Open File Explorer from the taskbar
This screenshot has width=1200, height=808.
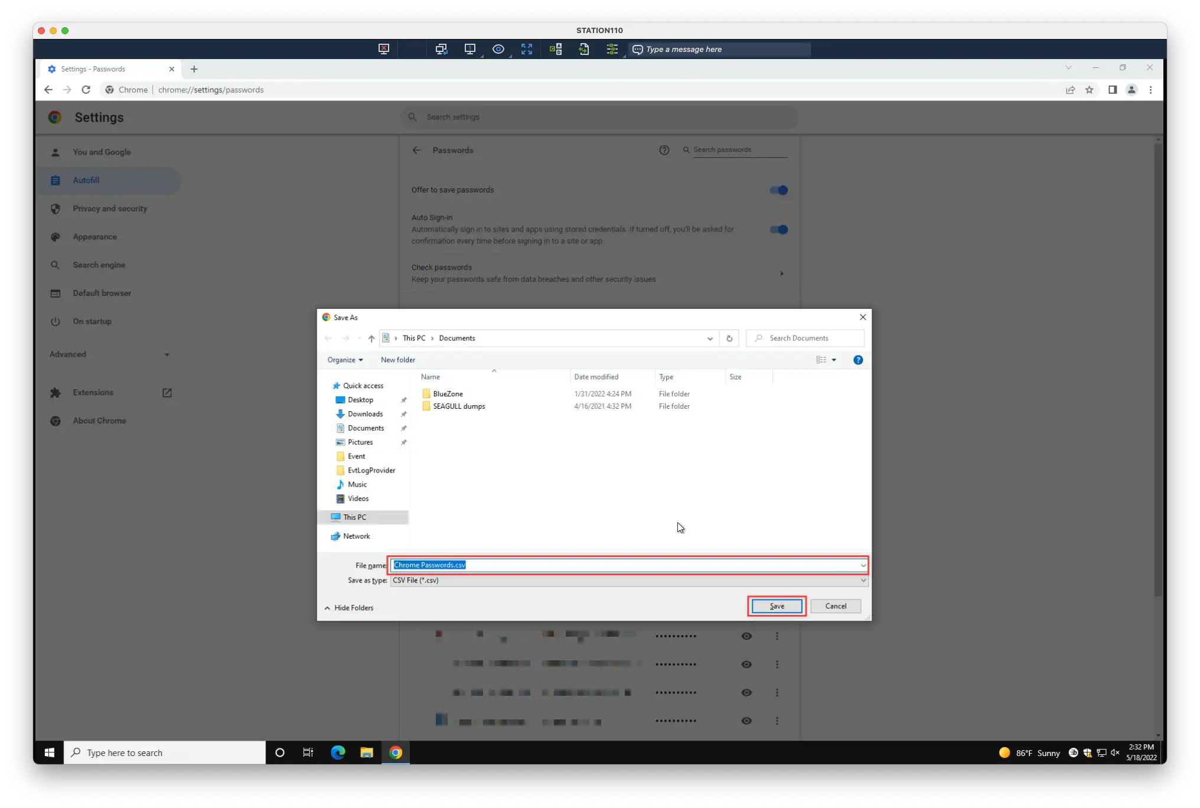point(367,752)
